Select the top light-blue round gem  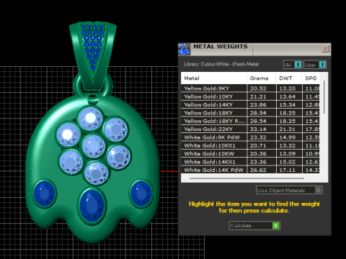pyautogui.click(x=90, y=119)
